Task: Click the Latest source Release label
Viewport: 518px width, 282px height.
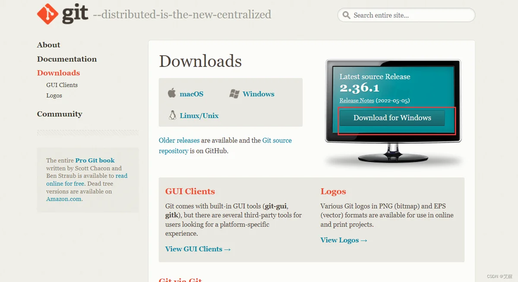Action: (x=375, y=76)
